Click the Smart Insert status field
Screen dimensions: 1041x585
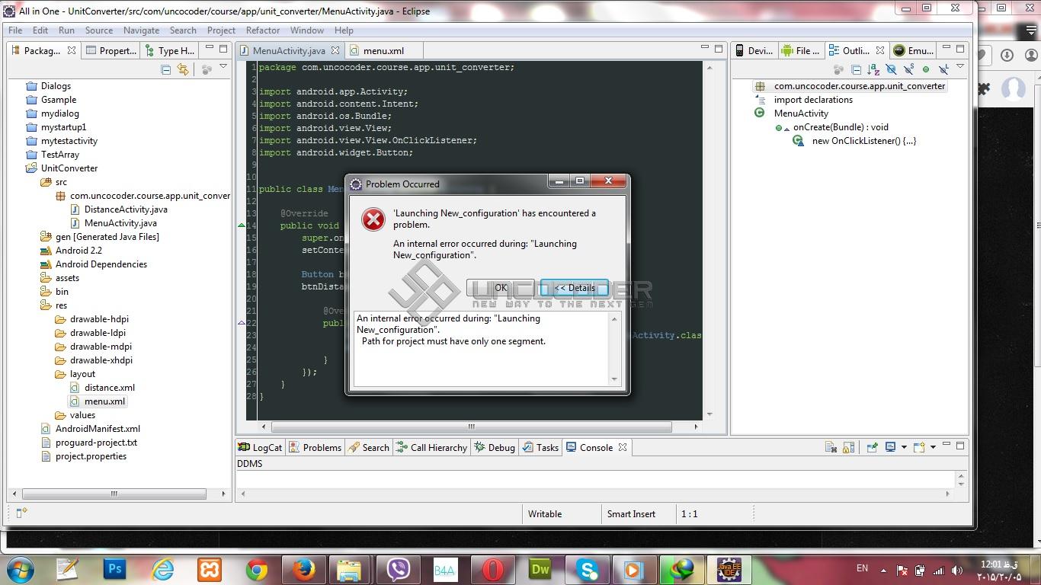(x=631, y=514)
